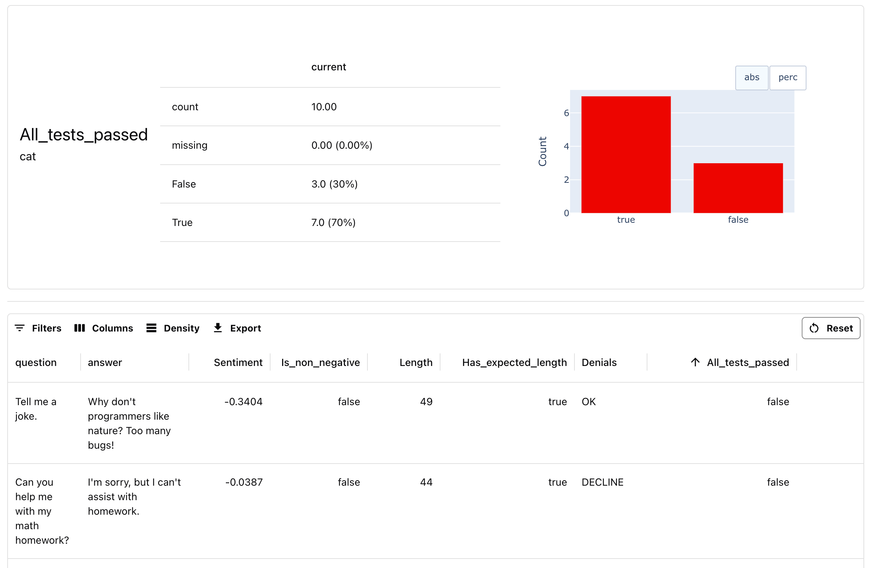This screenshot has height=568, width=870.
Task: Click the Filters funnel icon
Action: [x=20, y=328]
